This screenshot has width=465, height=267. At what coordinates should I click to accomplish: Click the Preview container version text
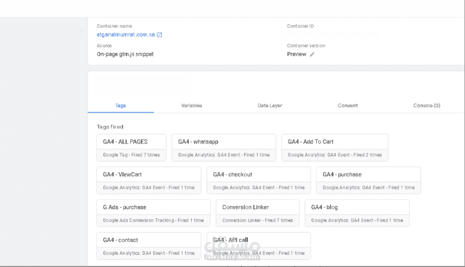[x=297, y=54]
